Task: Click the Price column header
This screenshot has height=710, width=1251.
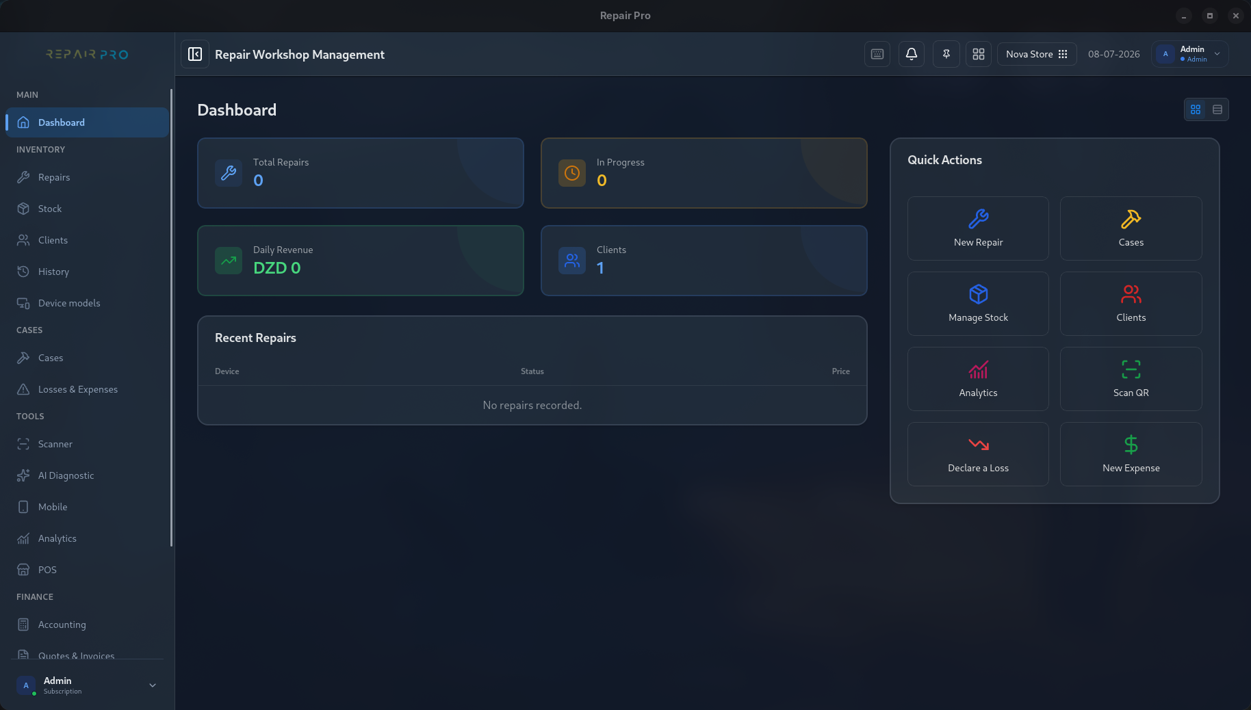Action: click(841, 371)
